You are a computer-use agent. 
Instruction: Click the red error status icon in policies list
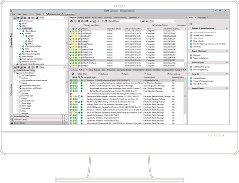(71, 94)
